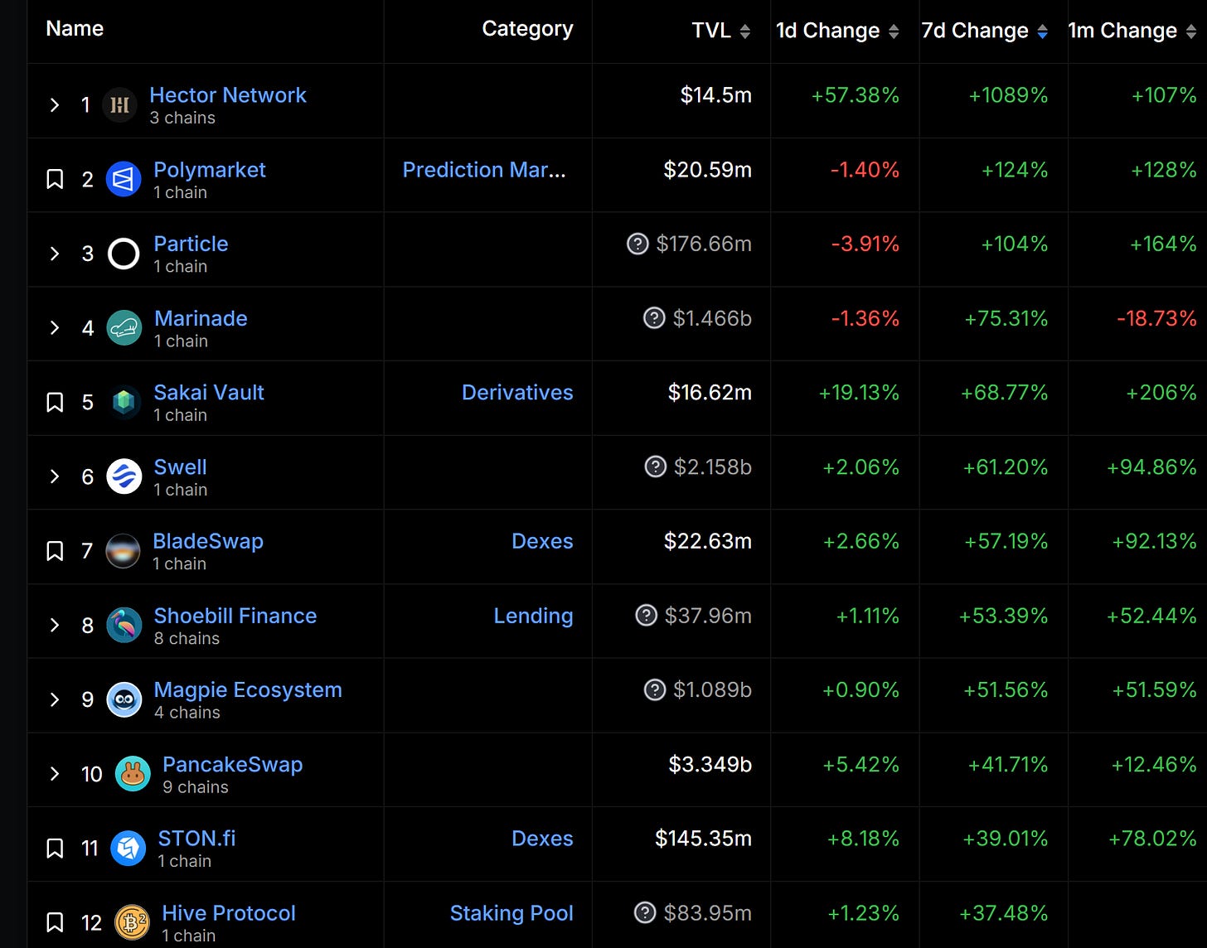Click the Marinade logo icon
The image size is (1207, 948).
(x=124, y=328)
